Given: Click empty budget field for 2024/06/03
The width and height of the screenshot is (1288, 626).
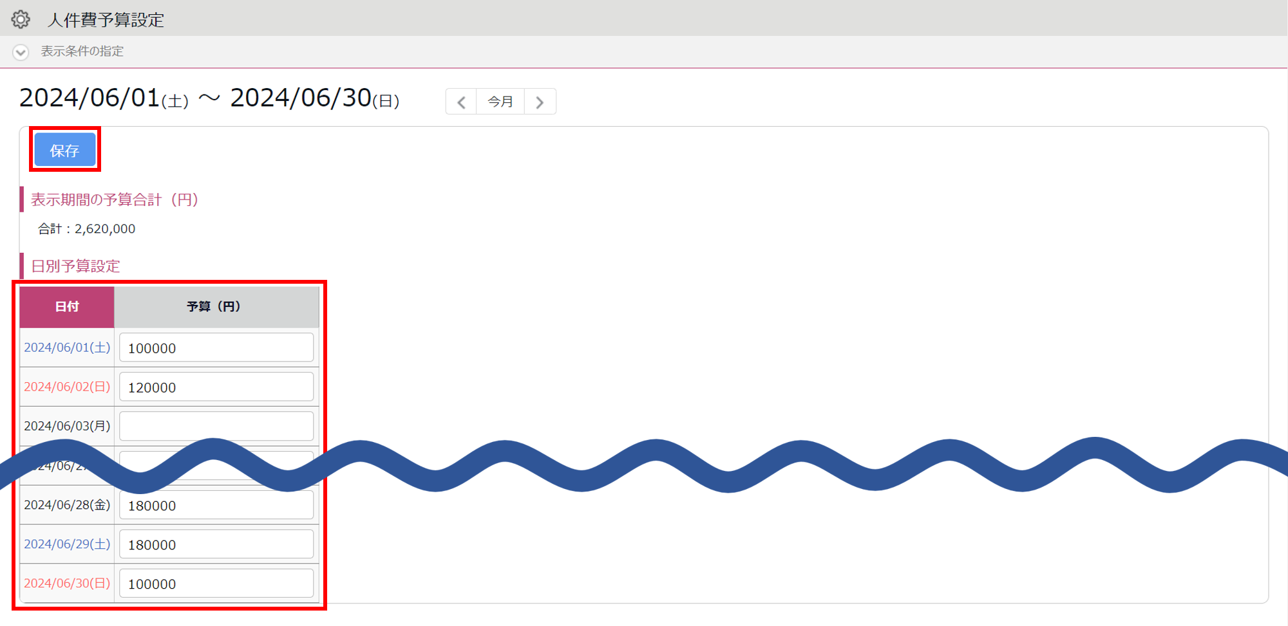Looking at the screenshot, I should [x=216, y=426].
